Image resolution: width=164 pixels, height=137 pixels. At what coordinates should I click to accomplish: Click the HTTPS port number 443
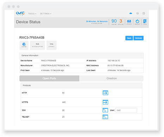(64, 102)
